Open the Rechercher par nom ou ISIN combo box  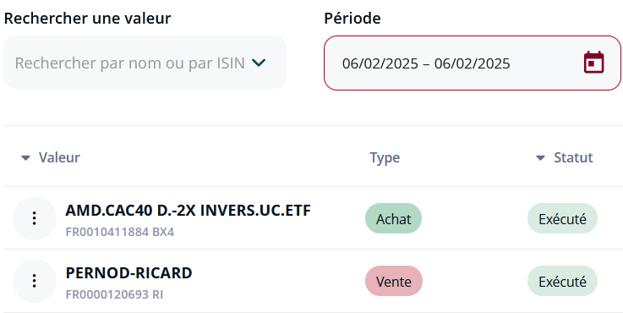pos(145,62)
